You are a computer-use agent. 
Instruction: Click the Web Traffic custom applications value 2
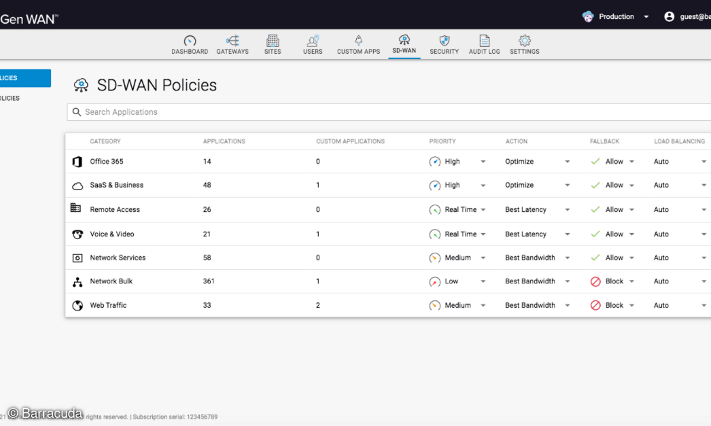[318, 306]
